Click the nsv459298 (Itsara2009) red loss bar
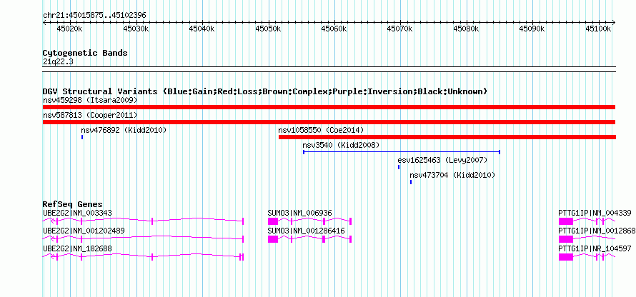Screen dimensions: 636x297 pos(329,107)
